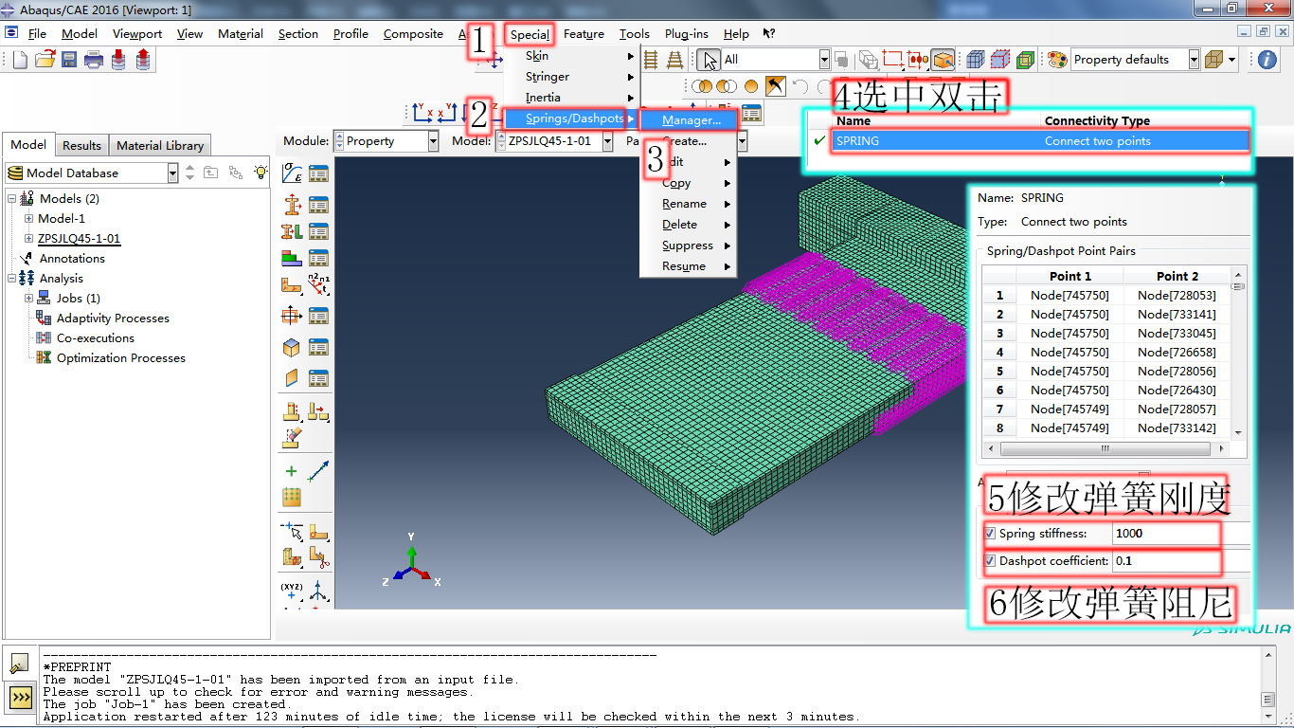
Task: Expand the ZPSJLQ45-1-01 tree node
Action: coord(28,239)
